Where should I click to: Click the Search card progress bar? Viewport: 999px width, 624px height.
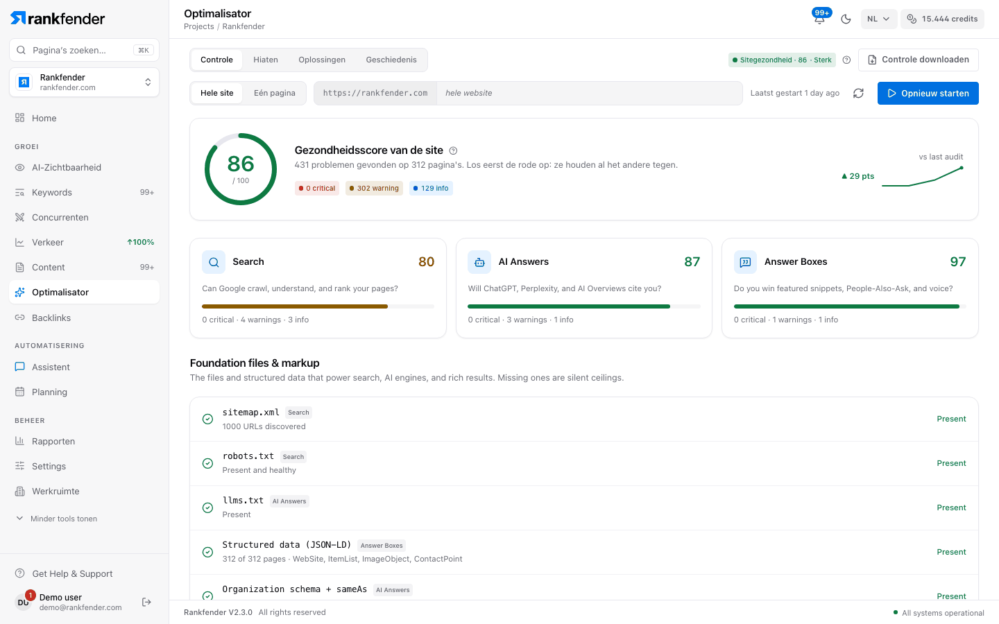click(x=318, y=306)
